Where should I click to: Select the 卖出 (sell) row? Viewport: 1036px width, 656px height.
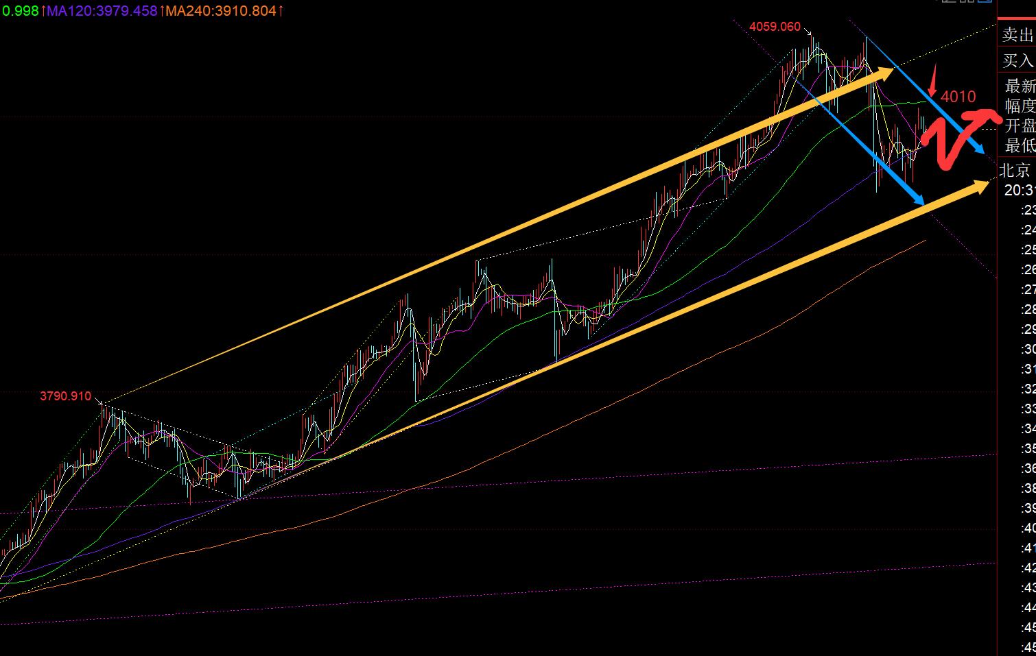click(x=1017, y=35)
